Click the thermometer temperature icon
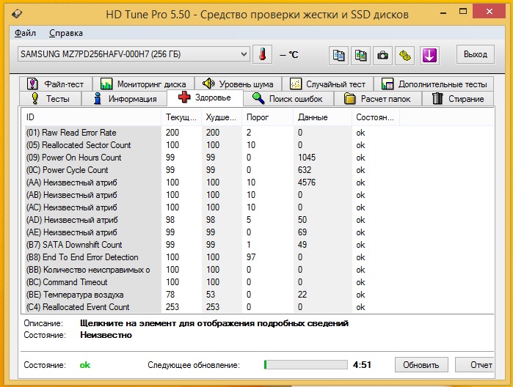513x387 pixels. 262,55
